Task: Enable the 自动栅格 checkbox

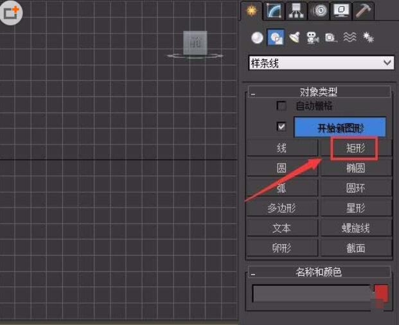Action: (x=281, y=106)
